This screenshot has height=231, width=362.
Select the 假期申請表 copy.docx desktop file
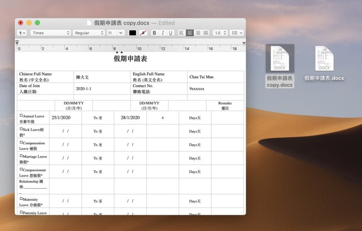coord(279,66)
